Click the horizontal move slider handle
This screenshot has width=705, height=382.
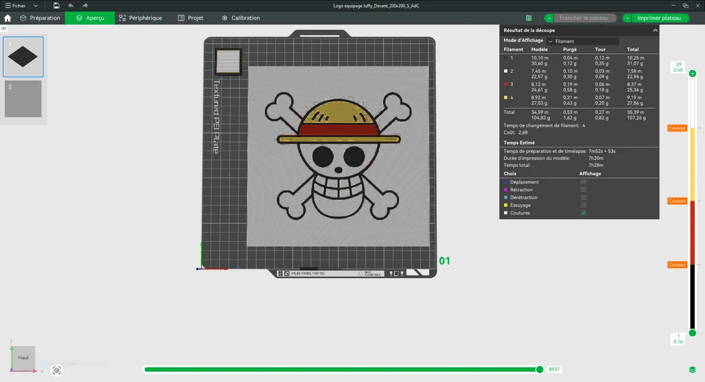click(x=539, y=369)
